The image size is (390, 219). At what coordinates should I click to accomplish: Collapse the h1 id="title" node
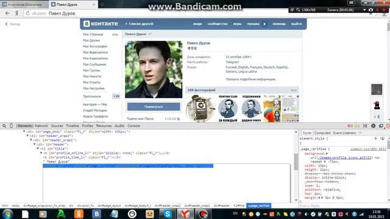click(x=38, y=148)
